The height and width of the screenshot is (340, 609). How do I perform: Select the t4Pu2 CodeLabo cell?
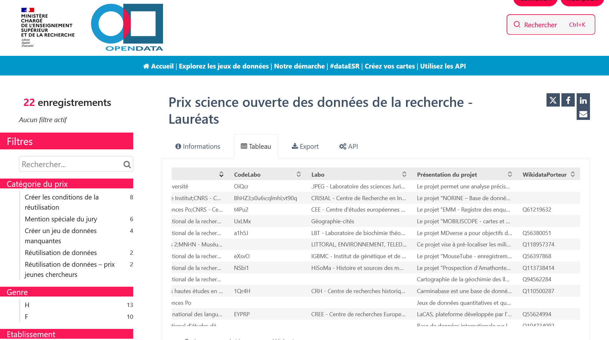click(x=241, y=209)
